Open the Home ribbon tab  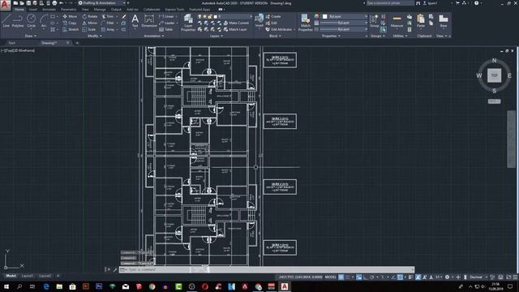click(19, 10)
